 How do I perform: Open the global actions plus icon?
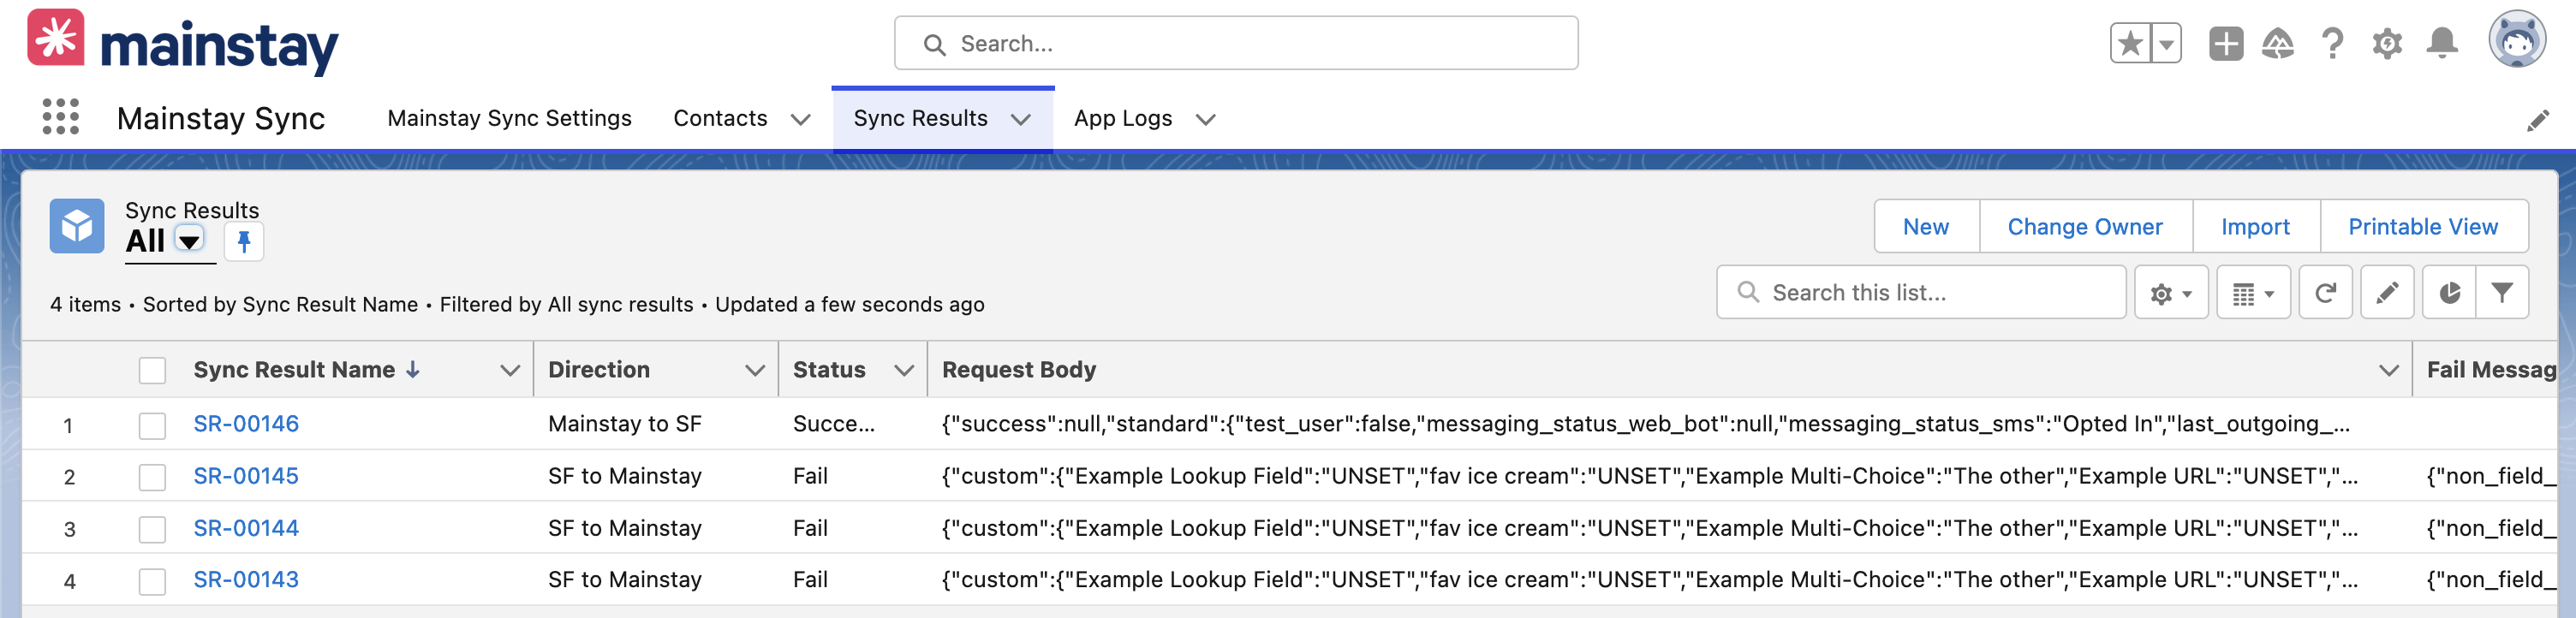click(2225, 44)
